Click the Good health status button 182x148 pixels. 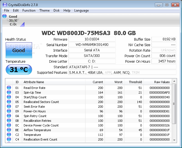[x=19, y=50]
